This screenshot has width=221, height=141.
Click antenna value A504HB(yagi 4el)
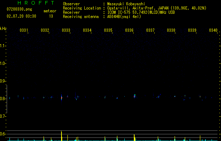(124, 17)
